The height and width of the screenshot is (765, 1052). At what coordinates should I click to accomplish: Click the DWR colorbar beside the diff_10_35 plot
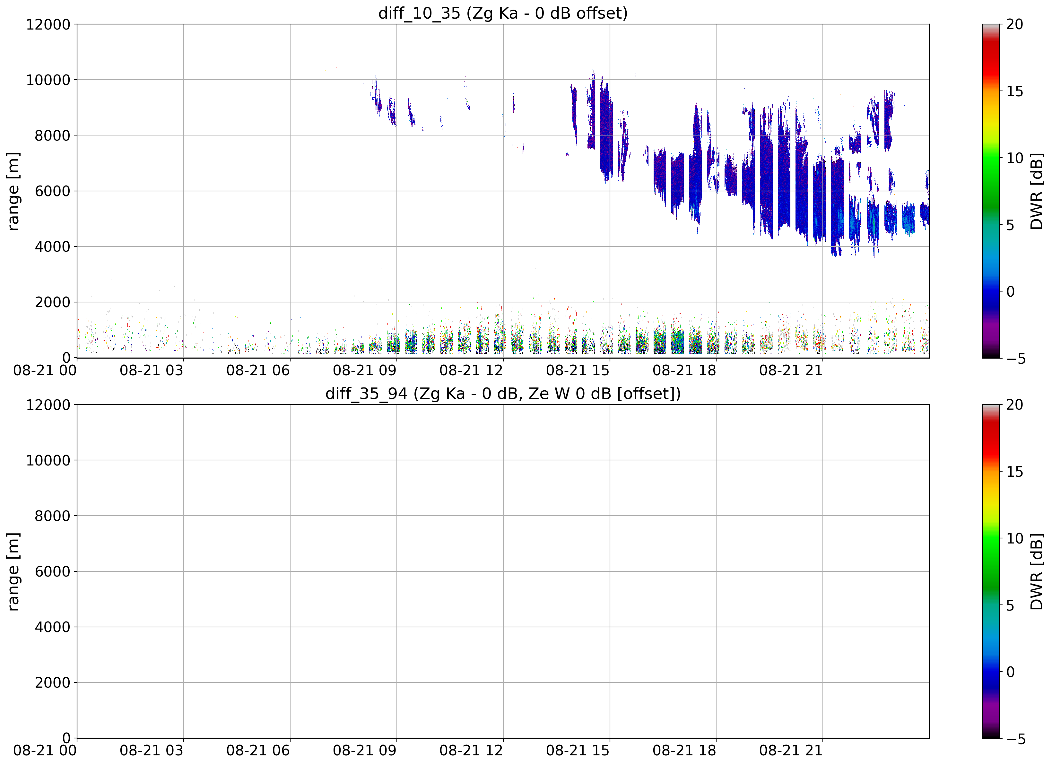click(991, 191)
